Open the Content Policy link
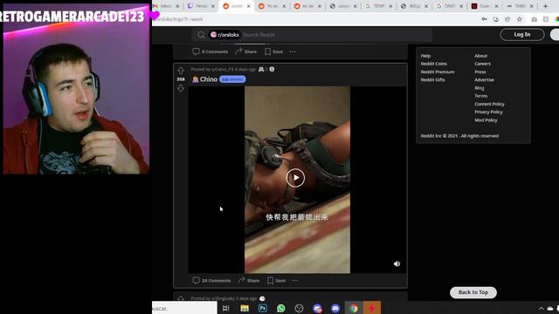This screenshot has width=559, height=314. (489, 104)
